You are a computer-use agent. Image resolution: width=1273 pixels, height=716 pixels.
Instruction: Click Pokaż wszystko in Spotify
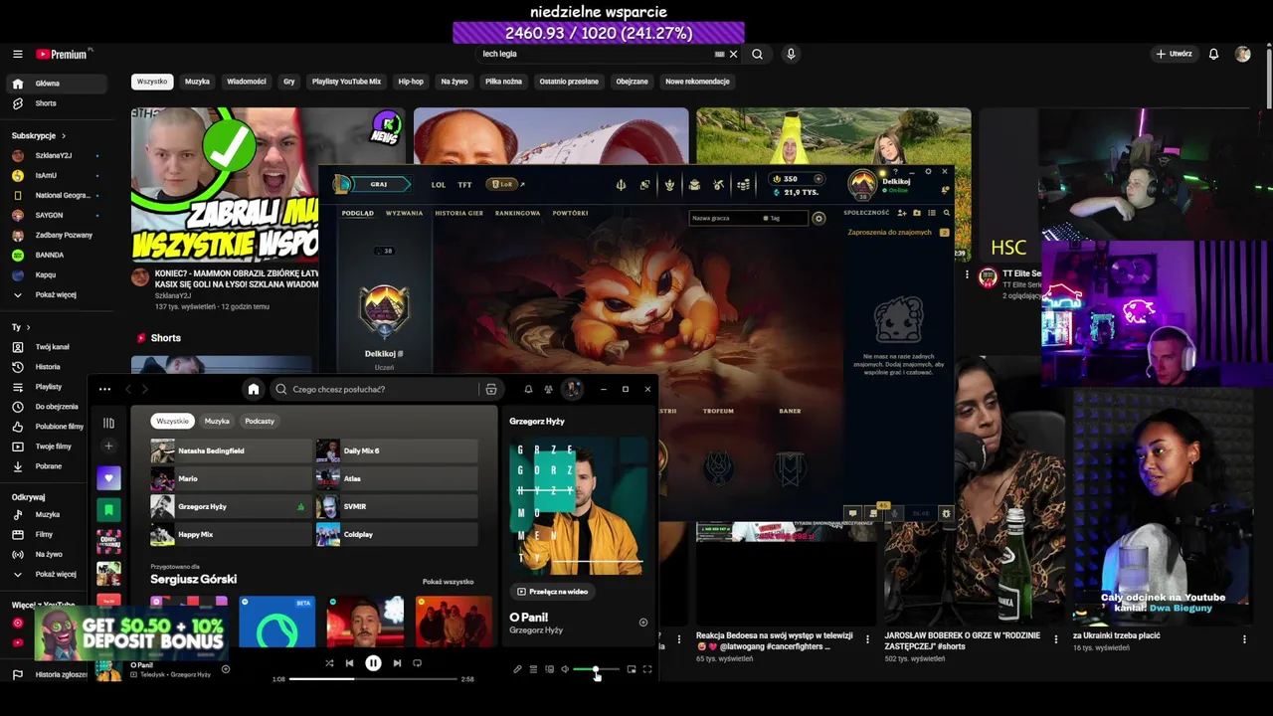448,582
